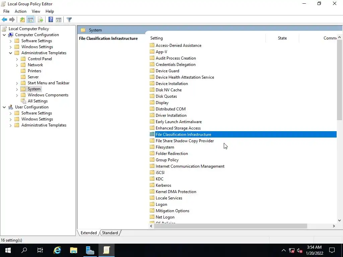Click the taskbar clock and date
This screenshot has width=343, height=257.
pos(314,250)
